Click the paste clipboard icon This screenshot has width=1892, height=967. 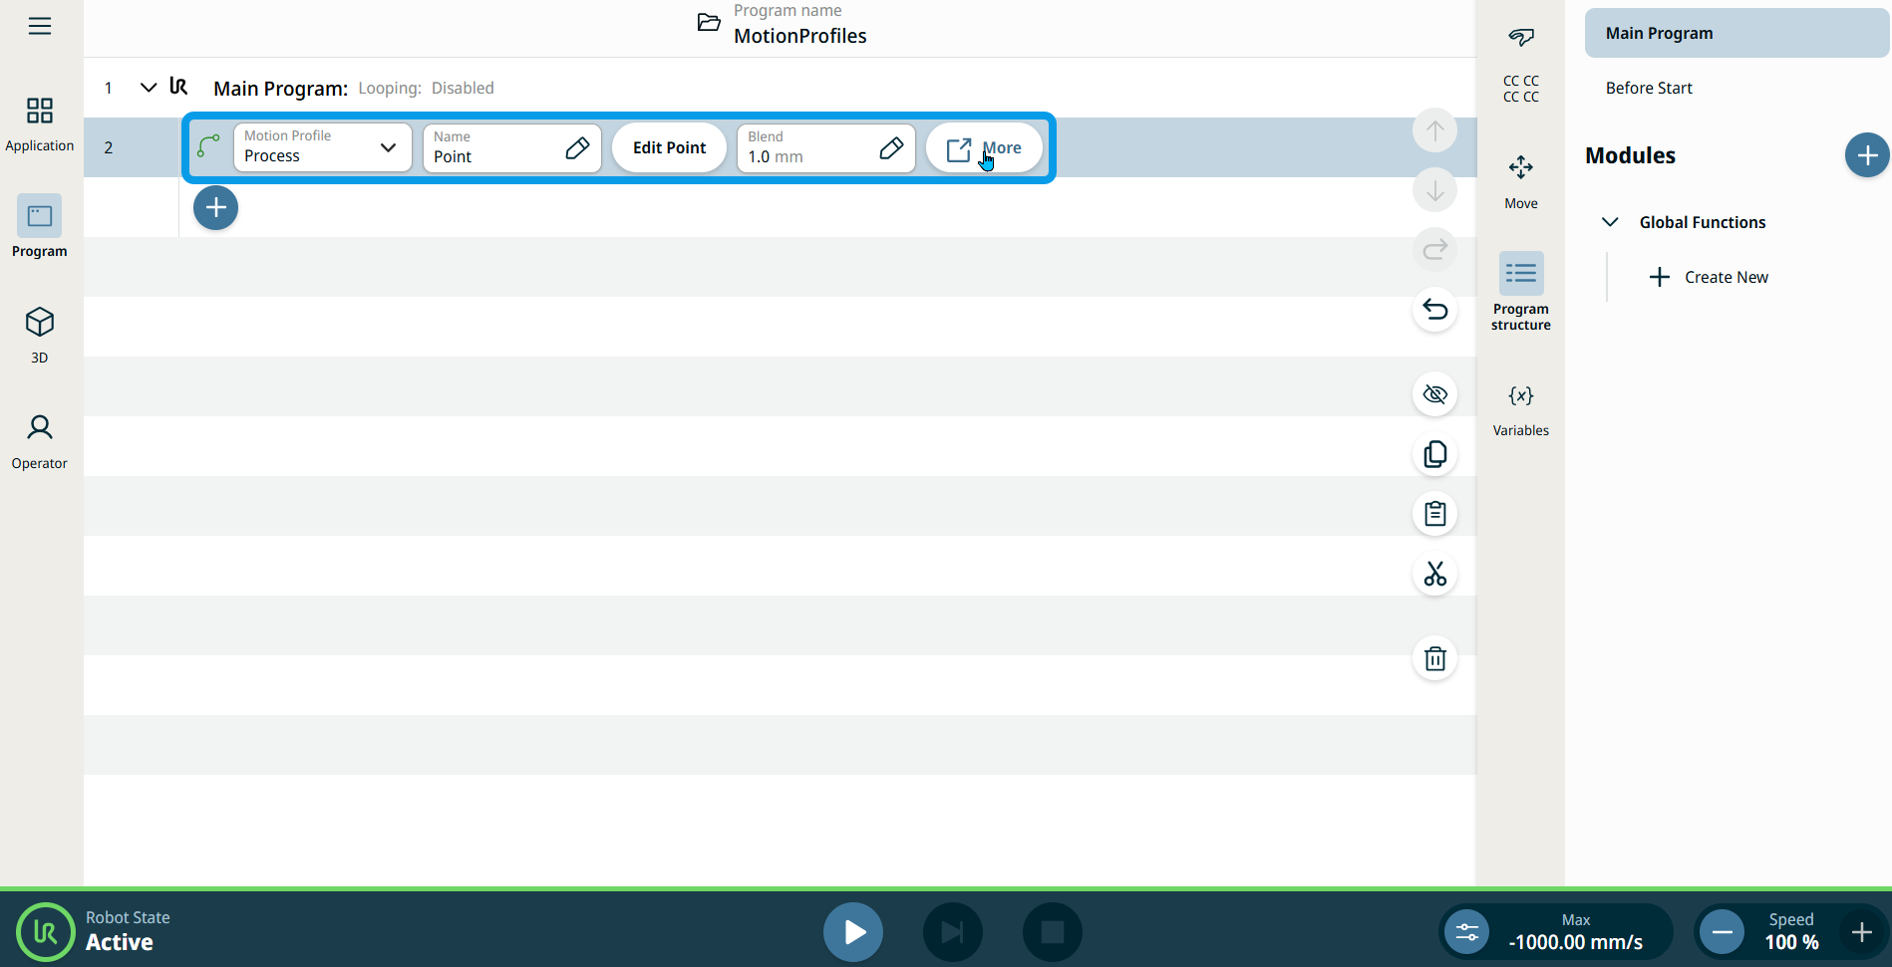click(1434, 514)
